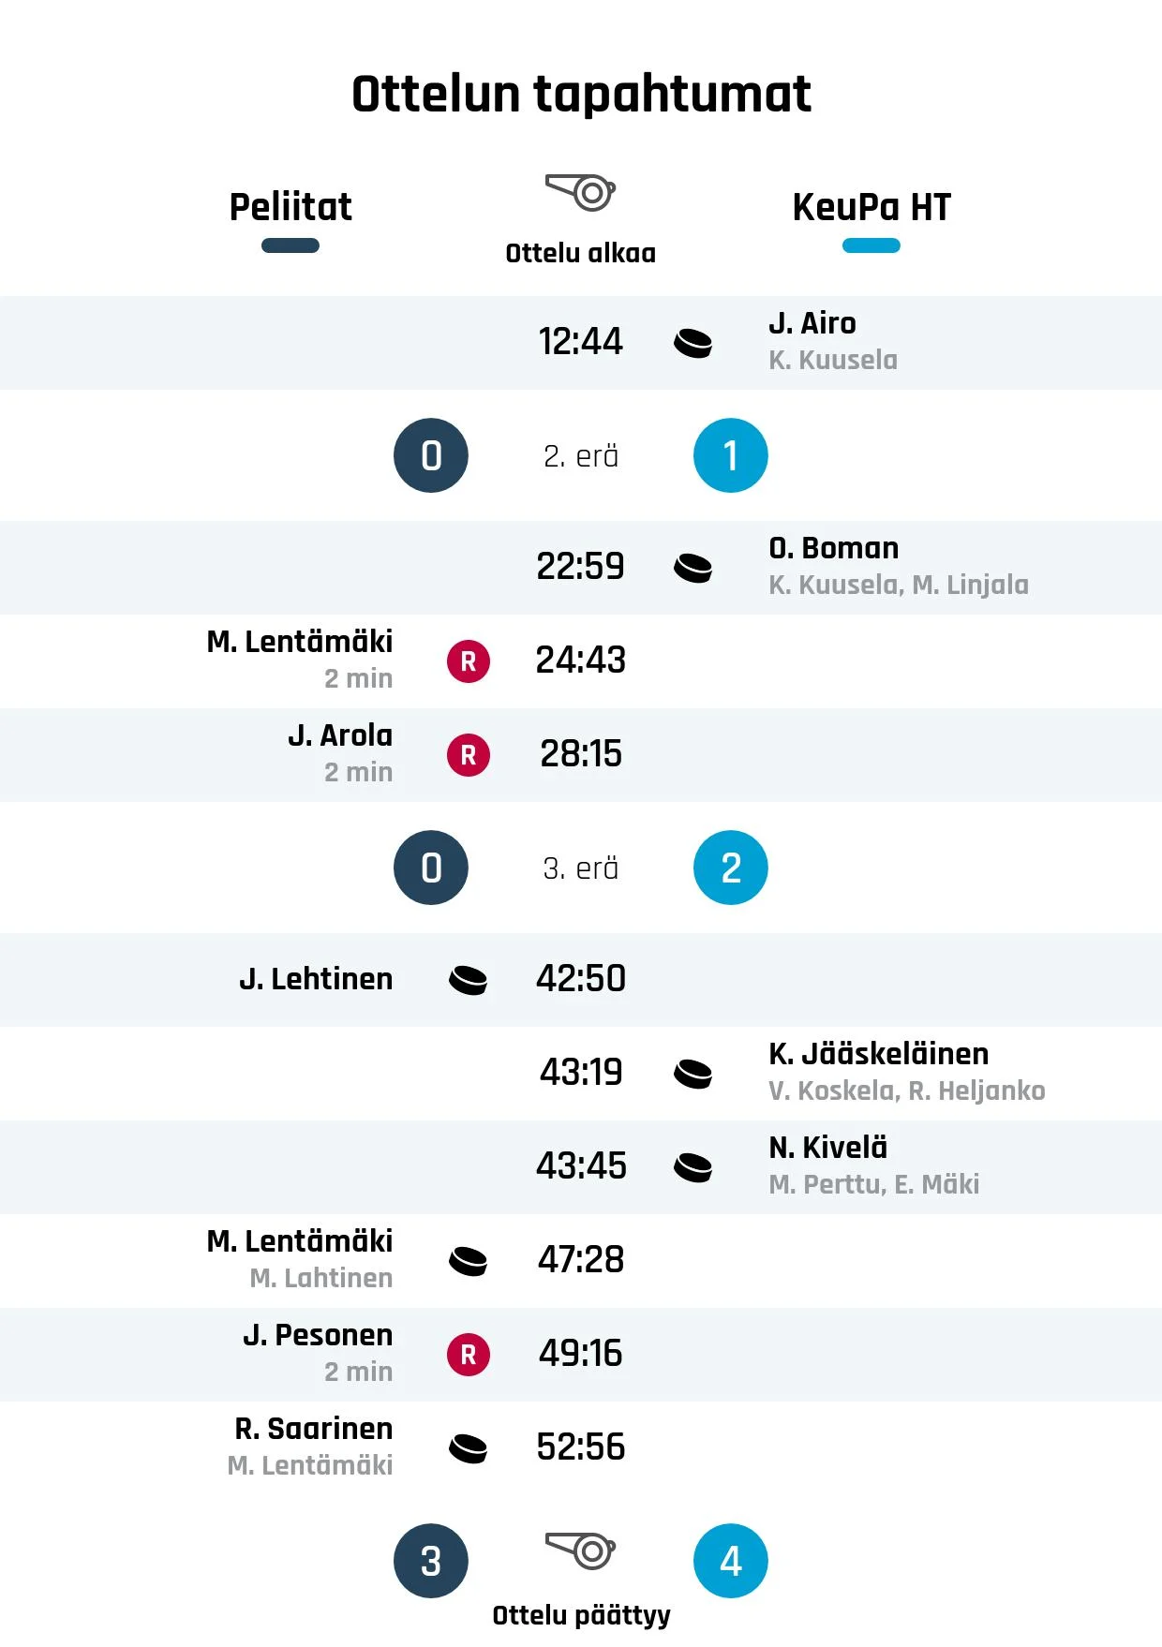Select the KeuPa HT team heading
Screen dimensions: 1162x1647
coord(871,207)
